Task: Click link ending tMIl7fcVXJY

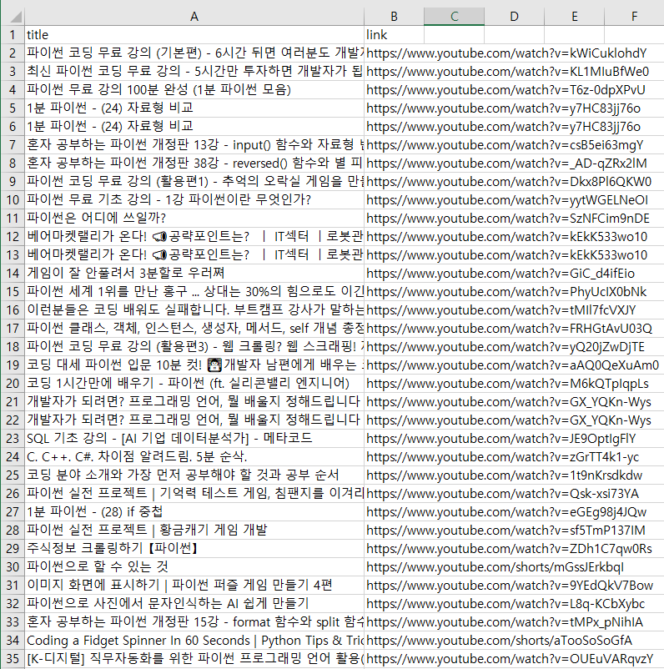Action: (x=501, y=310)
